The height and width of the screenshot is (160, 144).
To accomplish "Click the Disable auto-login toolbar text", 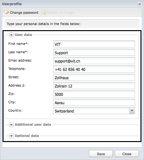I will coord(60,13).
